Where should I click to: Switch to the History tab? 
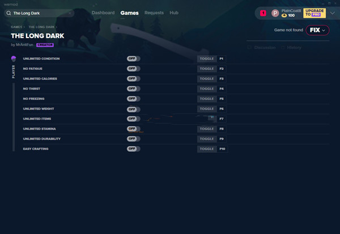(294, 47)
